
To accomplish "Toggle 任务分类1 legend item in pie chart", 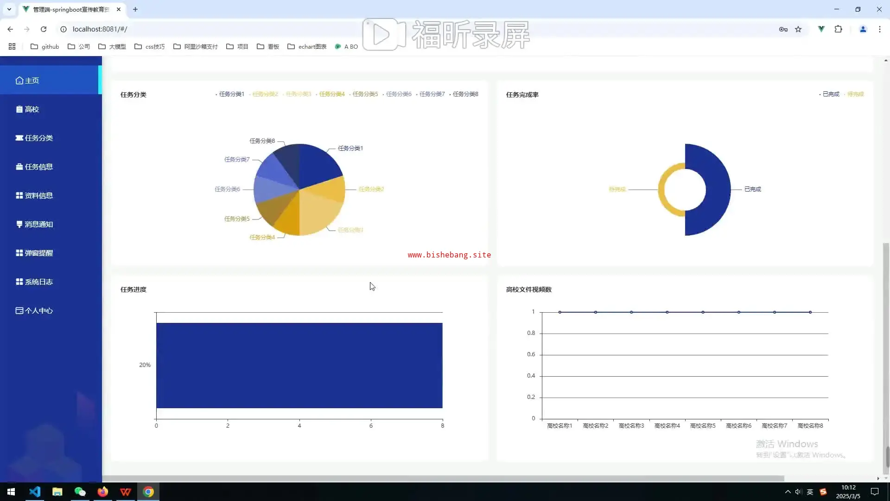I will (231, 94).
